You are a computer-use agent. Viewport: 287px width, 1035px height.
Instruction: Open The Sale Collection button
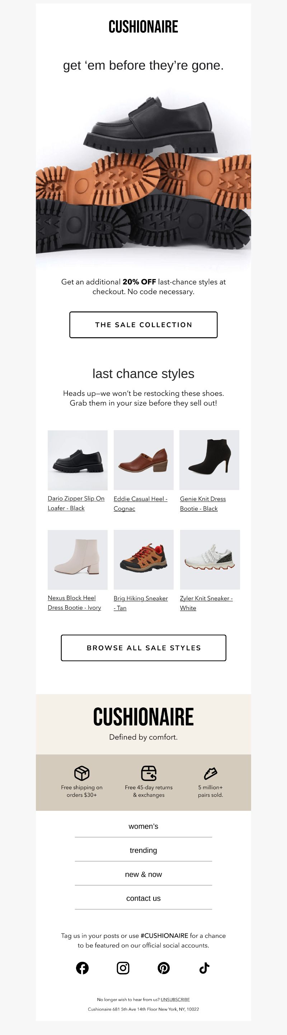143,325
